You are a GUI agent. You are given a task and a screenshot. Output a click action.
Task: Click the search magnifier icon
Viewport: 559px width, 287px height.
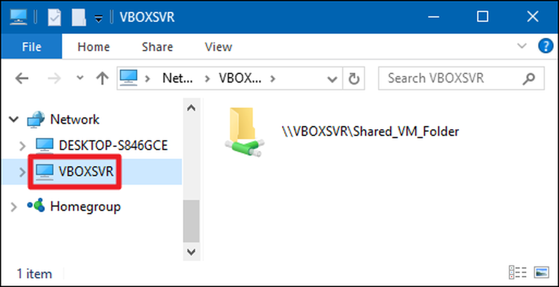pos(529,78)
